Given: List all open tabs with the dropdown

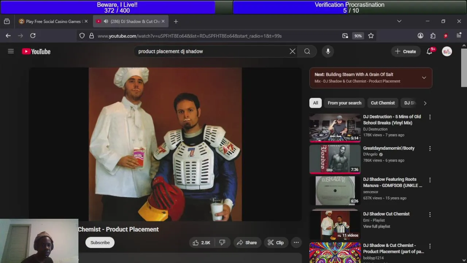Looking at the screenshot, I should [399, 22].
